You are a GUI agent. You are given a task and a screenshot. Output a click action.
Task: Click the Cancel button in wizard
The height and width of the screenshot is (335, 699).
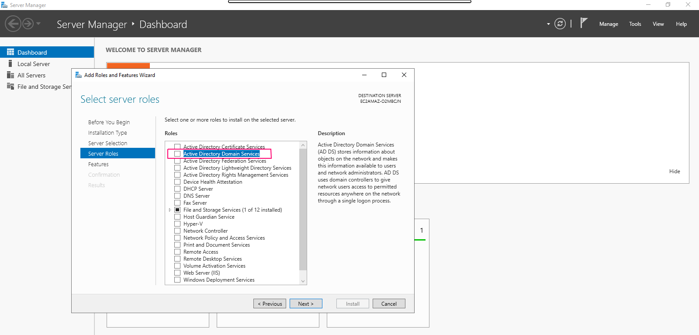(389, 304)
